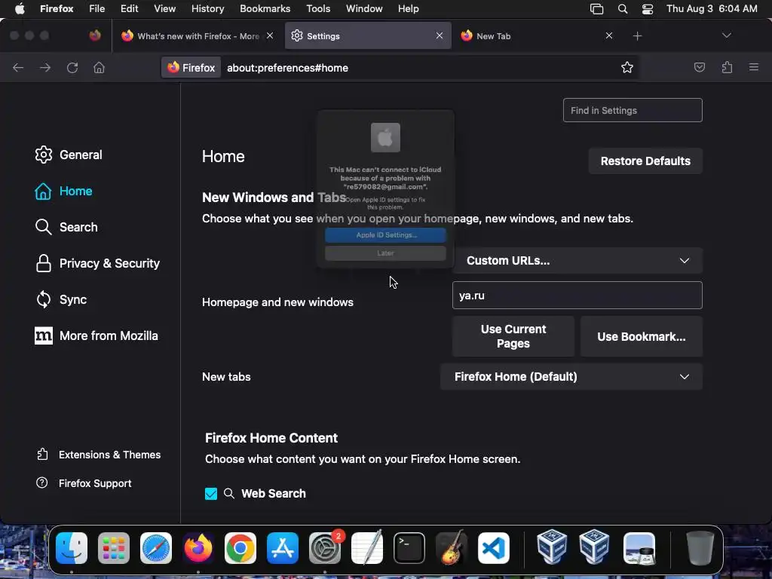The image size is (772, 579).
Task: Open Firefox Support link
Action: 84,483
